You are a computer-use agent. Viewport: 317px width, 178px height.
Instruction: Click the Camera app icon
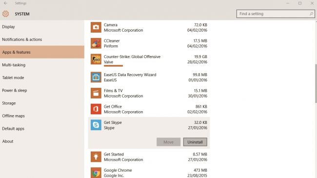click(x=96, y=27)
